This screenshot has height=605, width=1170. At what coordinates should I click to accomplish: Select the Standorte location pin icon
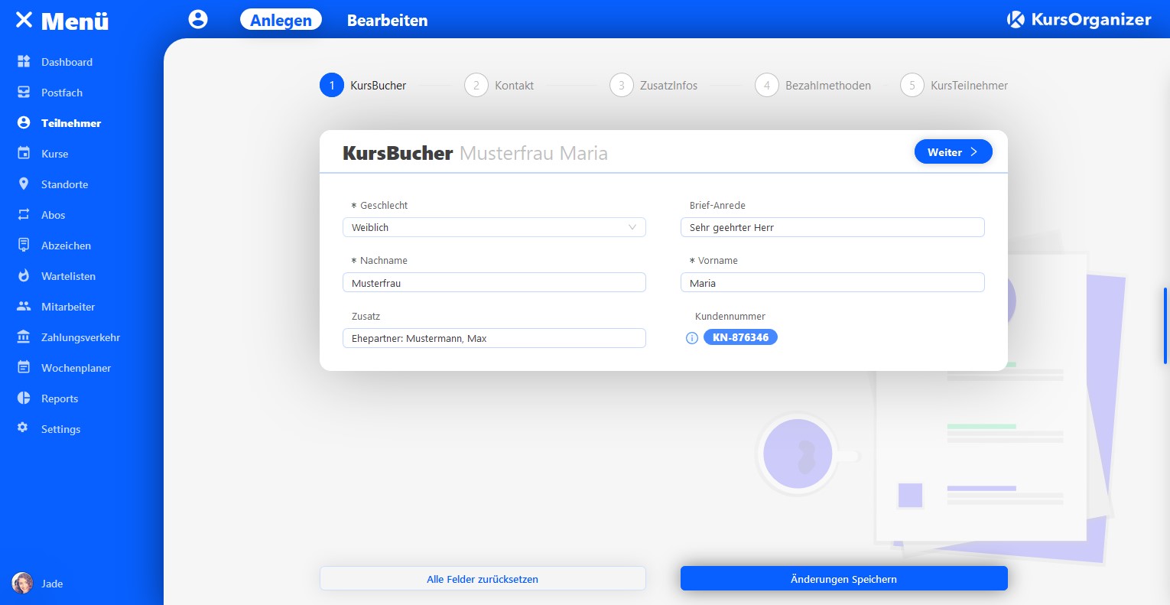24,184
